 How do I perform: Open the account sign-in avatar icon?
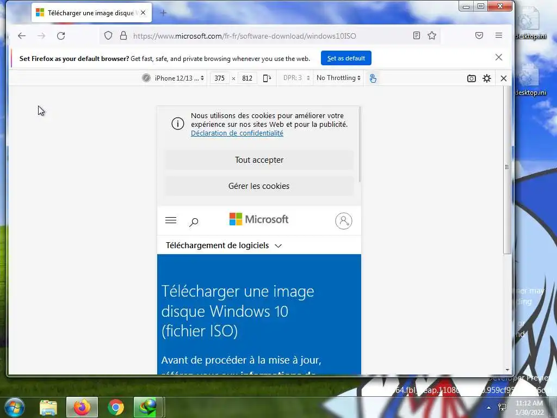(x=344, y=221)
